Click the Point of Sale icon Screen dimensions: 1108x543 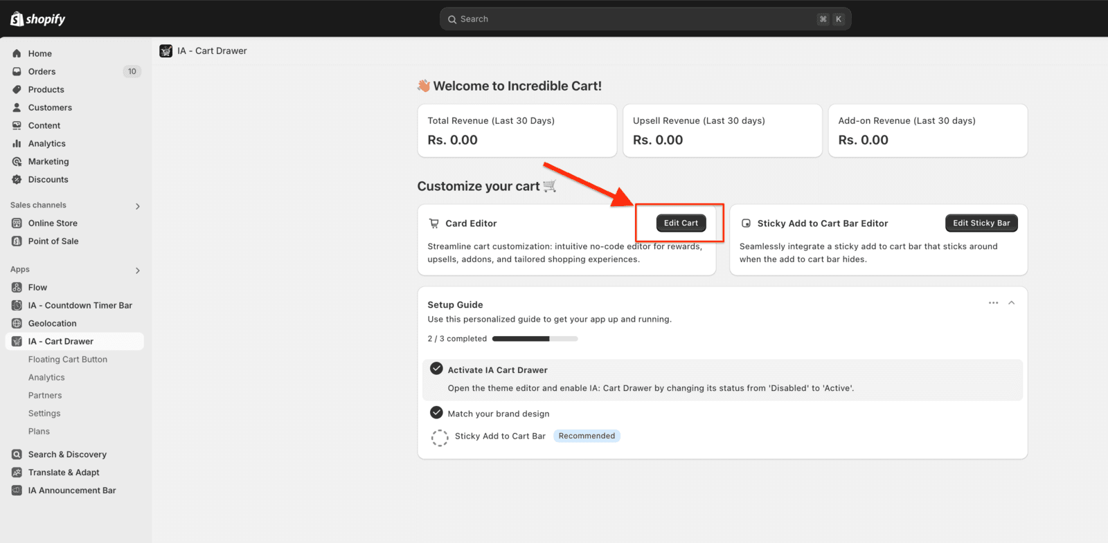click(x=17, y=241)
